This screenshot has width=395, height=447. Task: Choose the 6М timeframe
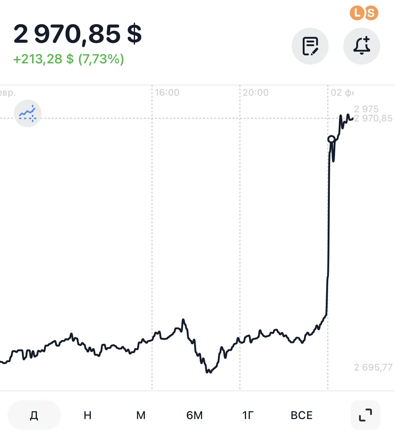point(194,415)
